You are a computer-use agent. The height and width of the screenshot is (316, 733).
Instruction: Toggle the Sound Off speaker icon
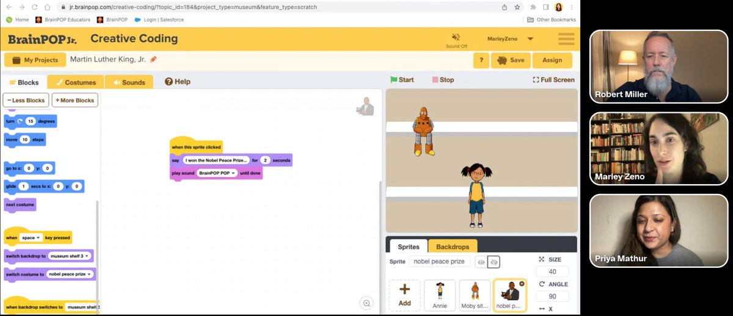[x=456, y=37]
